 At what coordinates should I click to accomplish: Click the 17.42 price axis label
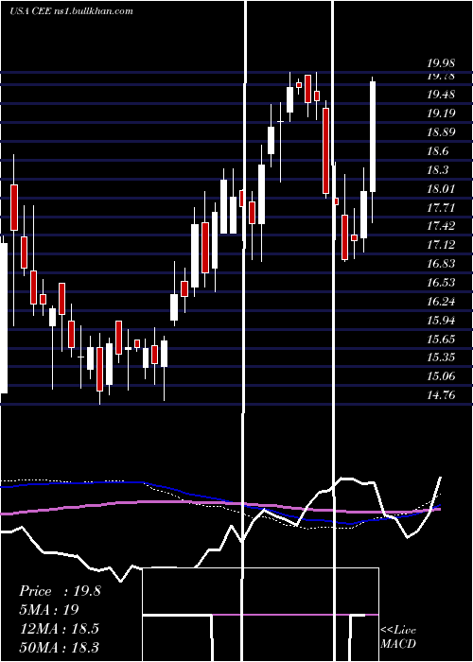tap(441, 226)
